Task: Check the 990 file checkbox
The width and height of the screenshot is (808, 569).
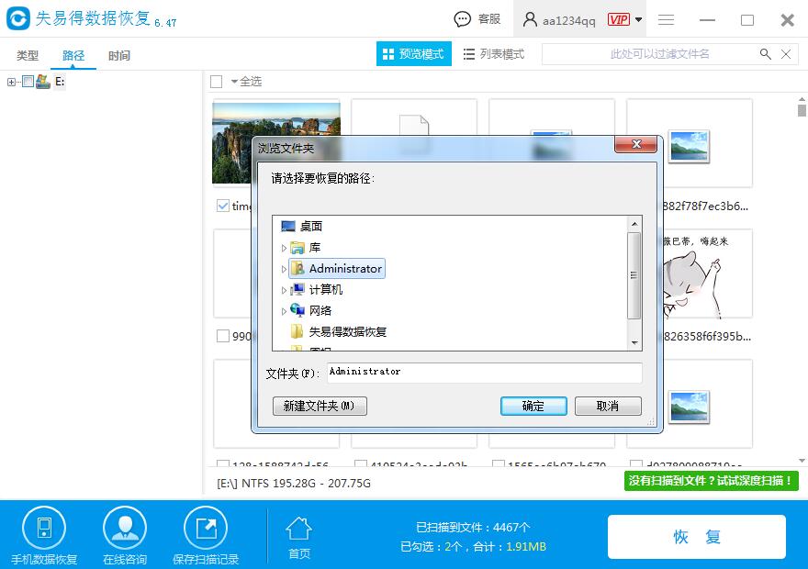Action: tap(221, 336)
